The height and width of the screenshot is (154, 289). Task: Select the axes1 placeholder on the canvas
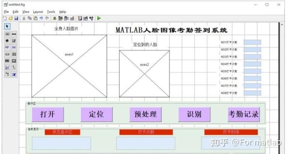[69, 66]
